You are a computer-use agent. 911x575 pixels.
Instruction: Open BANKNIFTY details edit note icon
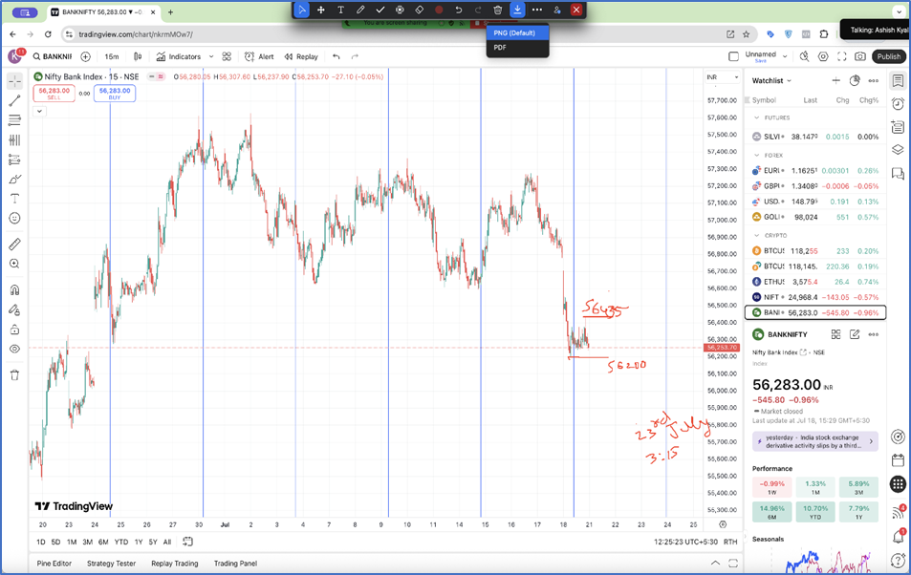[855, 334]
